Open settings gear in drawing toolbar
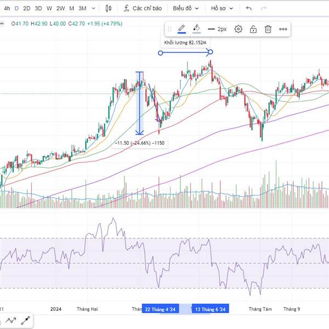The image size is (329, 329). click(239, 29)
